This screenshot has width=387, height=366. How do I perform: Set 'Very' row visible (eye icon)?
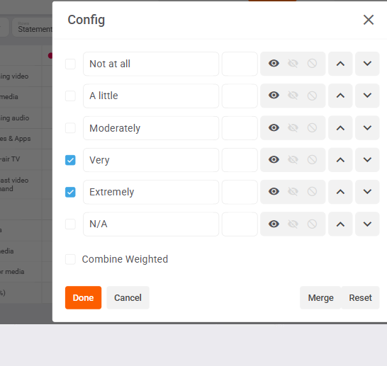274,160
